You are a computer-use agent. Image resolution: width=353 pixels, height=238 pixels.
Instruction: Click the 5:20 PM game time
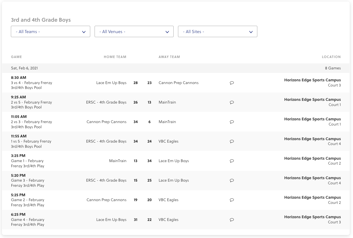tap(18, 175)
